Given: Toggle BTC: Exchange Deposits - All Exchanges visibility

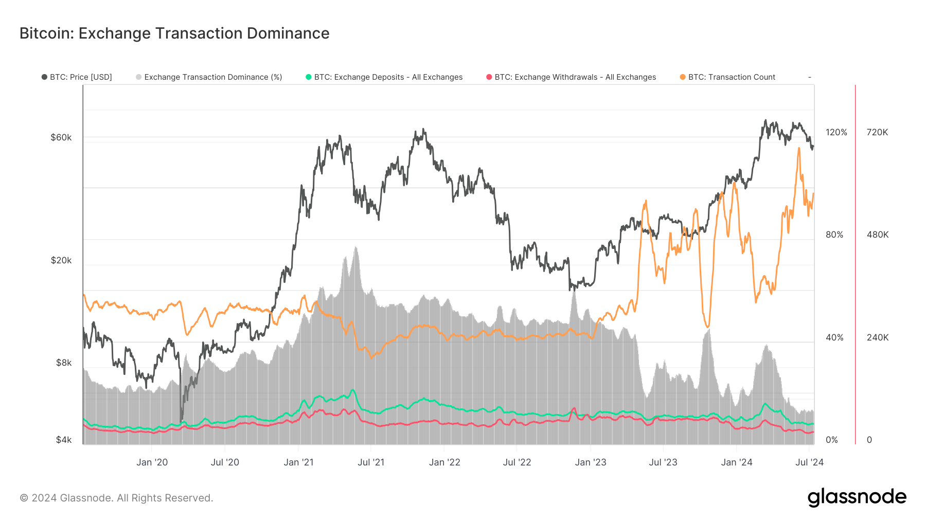Looking at the screenshot, I should click(388, 77).
